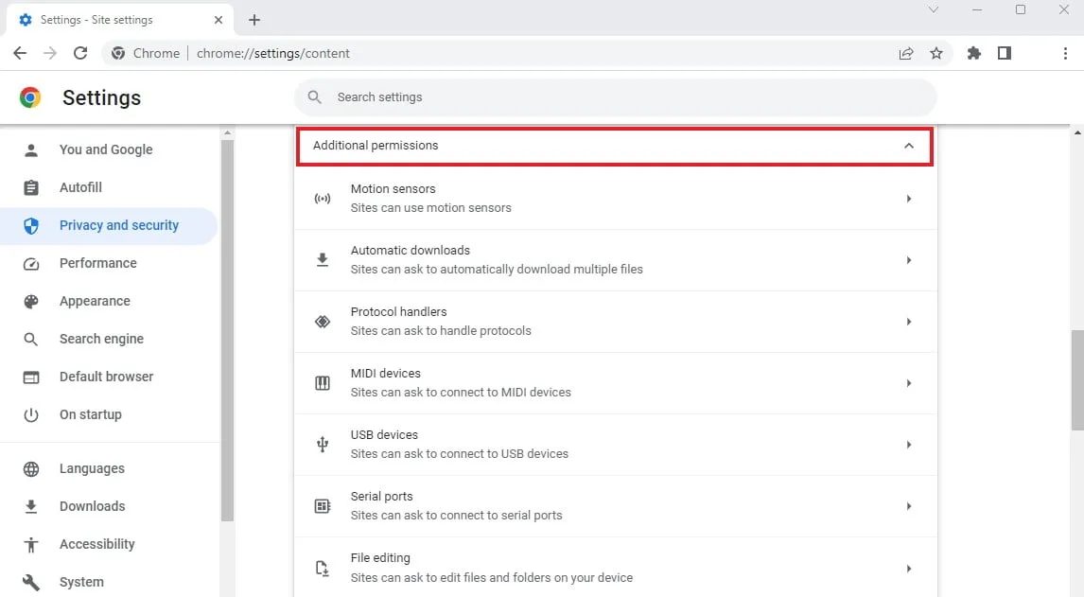The height and width of the screenshot is (597, 1084).
Task: Go to Default browser settings
Action: (106, 377)
